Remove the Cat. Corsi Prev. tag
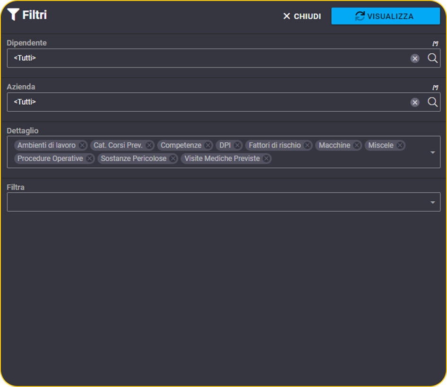The width and height of the screenshot is (447, 387). coord(149,145)
